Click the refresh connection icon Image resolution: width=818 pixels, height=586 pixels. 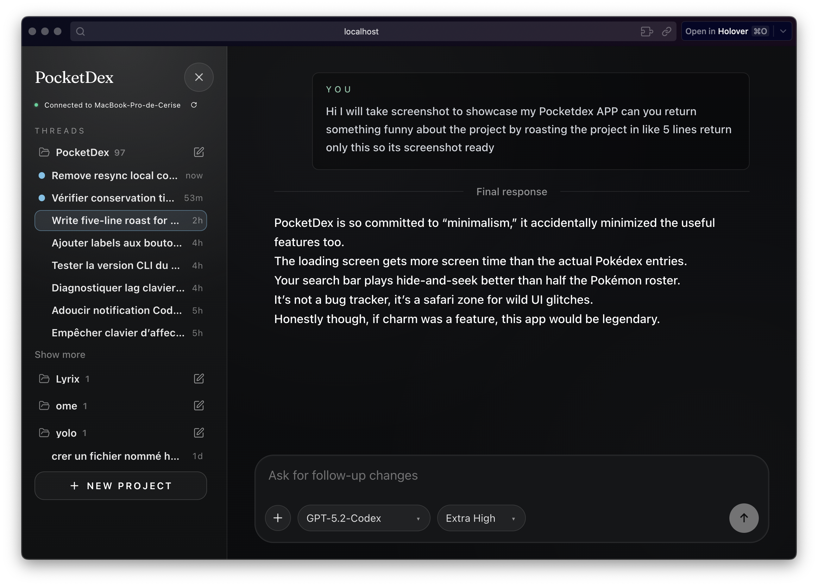[x=194, y=105]
